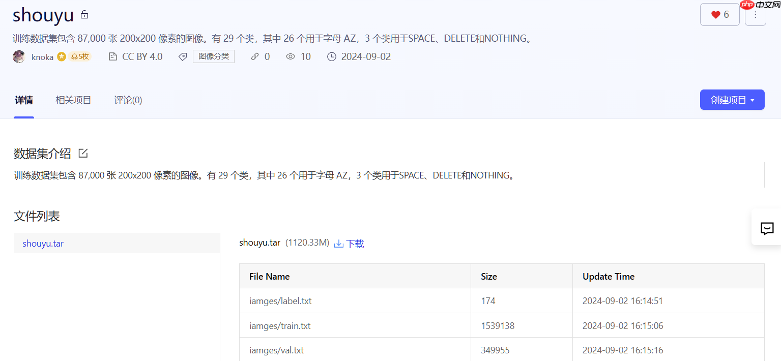Image resolution: width=781 pixels, height=361 pixels.
Task: Click the gold star badge next to knoka
Action: 61,56
